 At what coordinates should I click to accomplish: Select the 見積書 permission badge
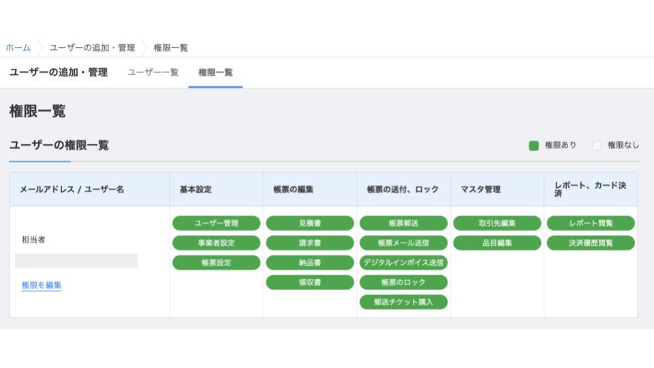coord(310,223)
